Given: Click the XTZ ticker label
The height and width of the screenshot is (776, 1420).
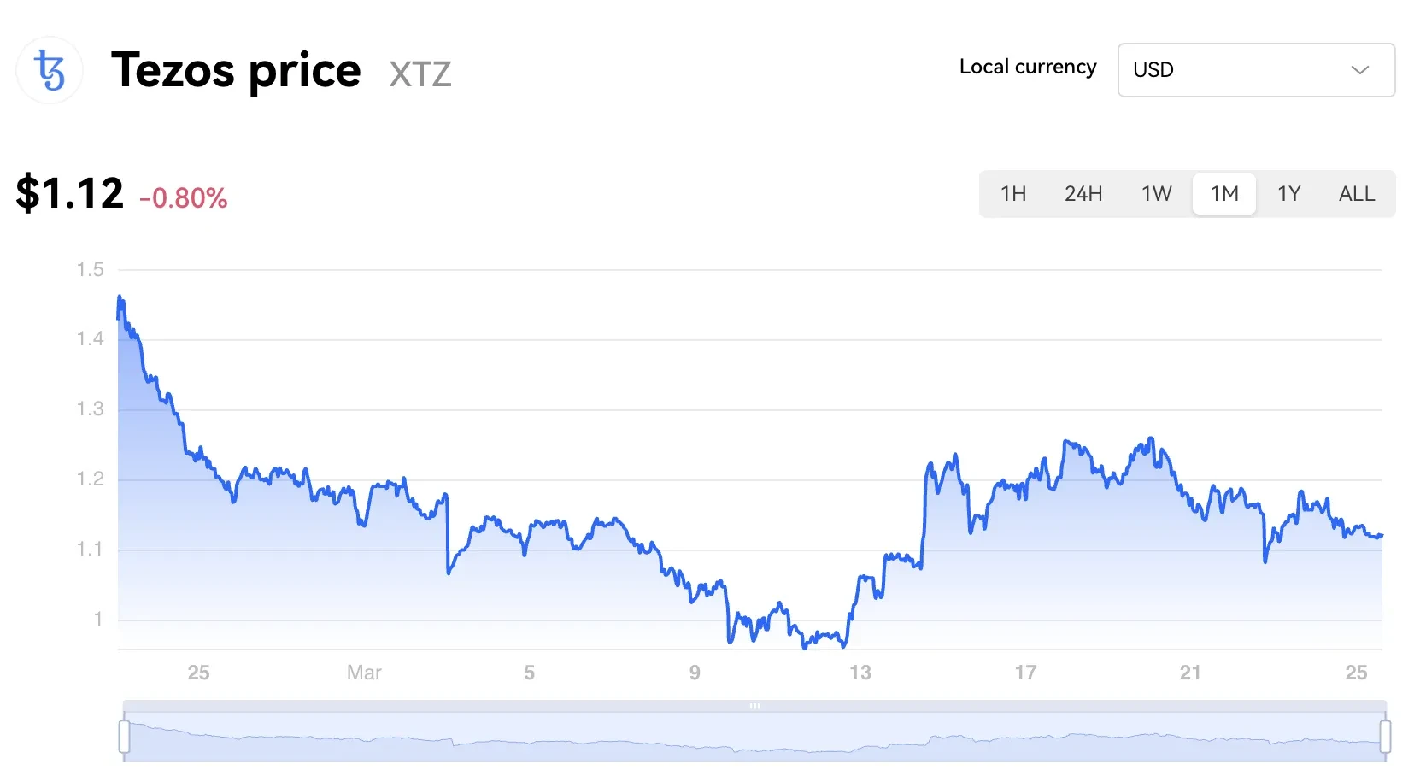Looking at the screenshot, I should pos(420,75).
